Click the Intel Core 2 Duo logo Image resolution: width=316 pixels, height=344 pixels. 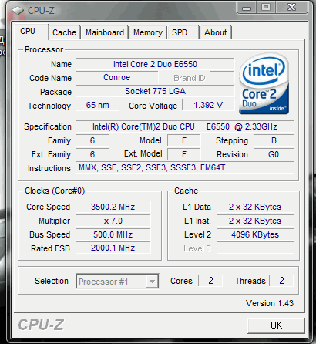tap(264, 84)
